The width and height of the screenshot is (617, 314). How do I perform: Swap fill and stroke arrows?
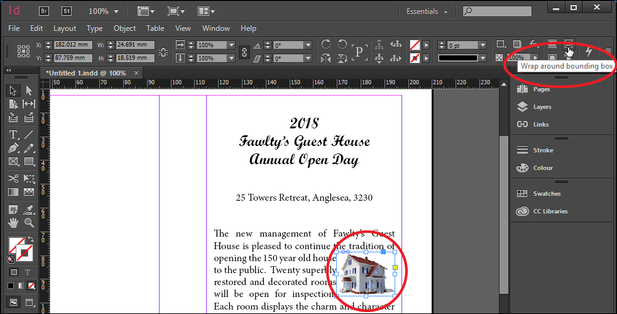coord(30,239)
